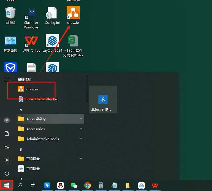Open QQ penguin on the taskbar
The height and width of the screenshot is (191, 212).
(x=61, y=185)
